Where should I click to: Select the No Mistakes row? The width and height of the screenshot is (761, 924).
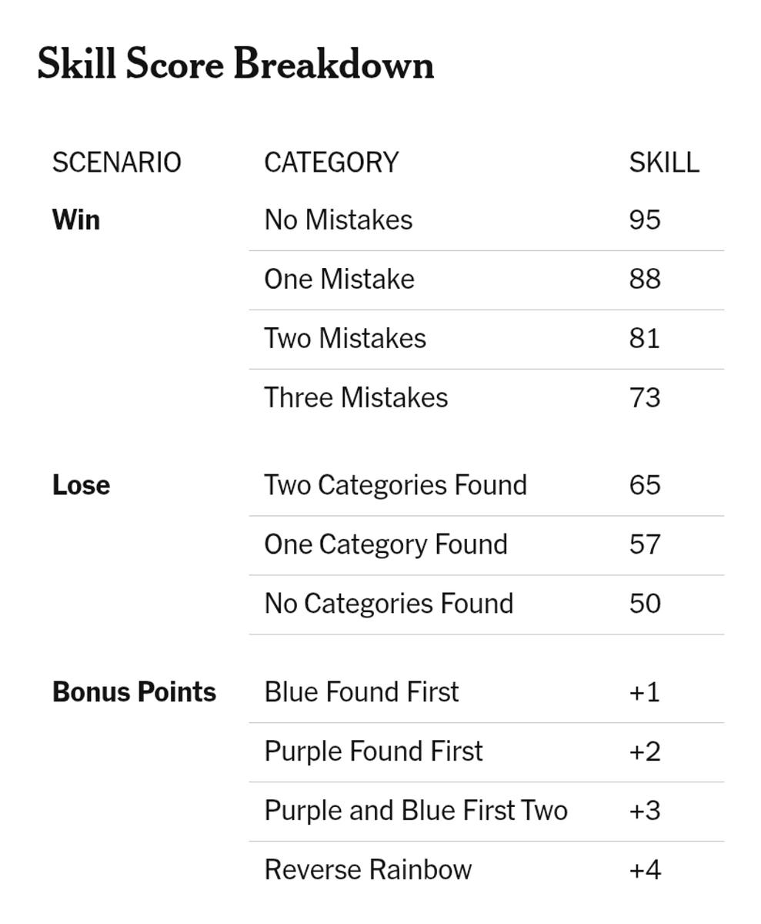(486, 220)
